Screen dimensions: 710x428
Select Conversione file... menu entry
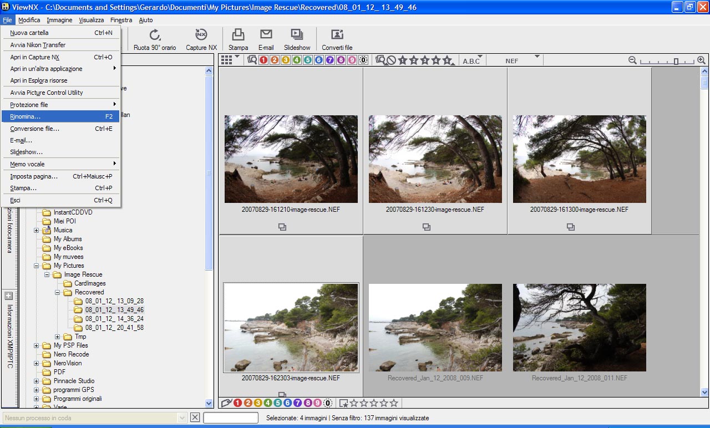click(60, 129)
